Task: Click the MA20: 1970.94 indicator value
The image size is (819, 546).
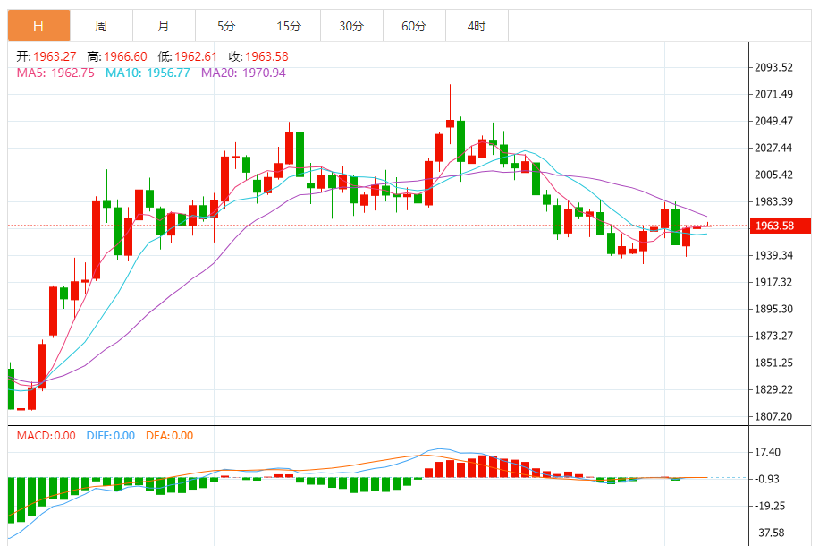Action: 243,73
